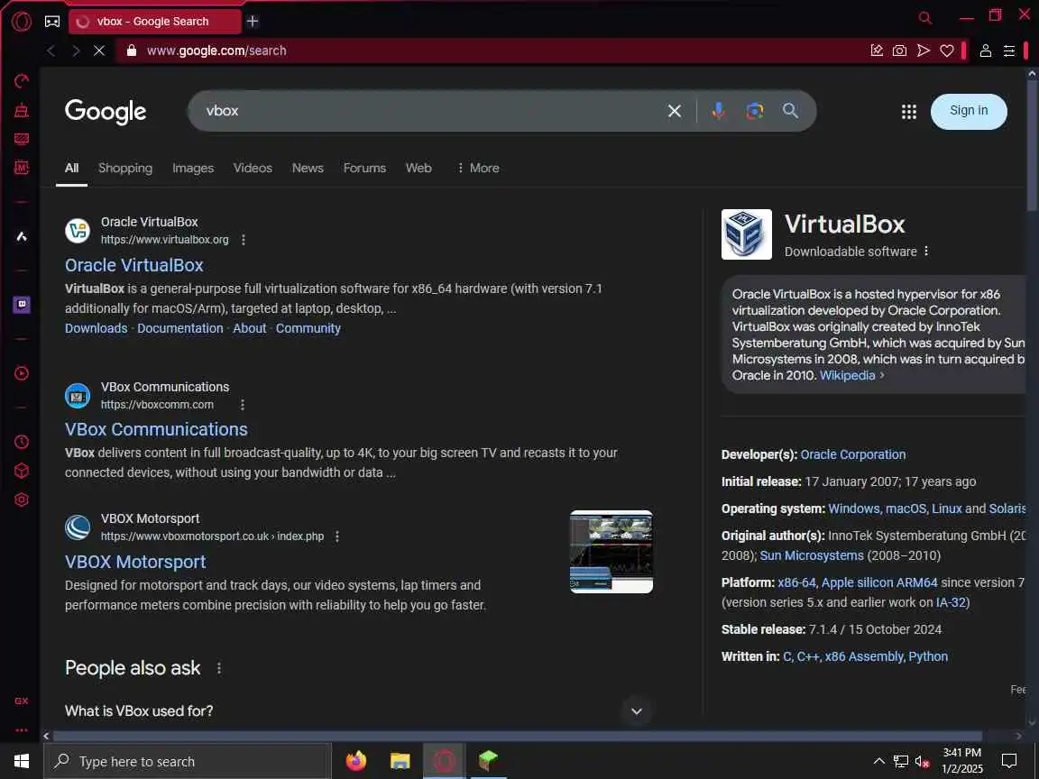Screen dimensions: 1039x779
Task: Switch to the News results tab
Action: (308, 168)
